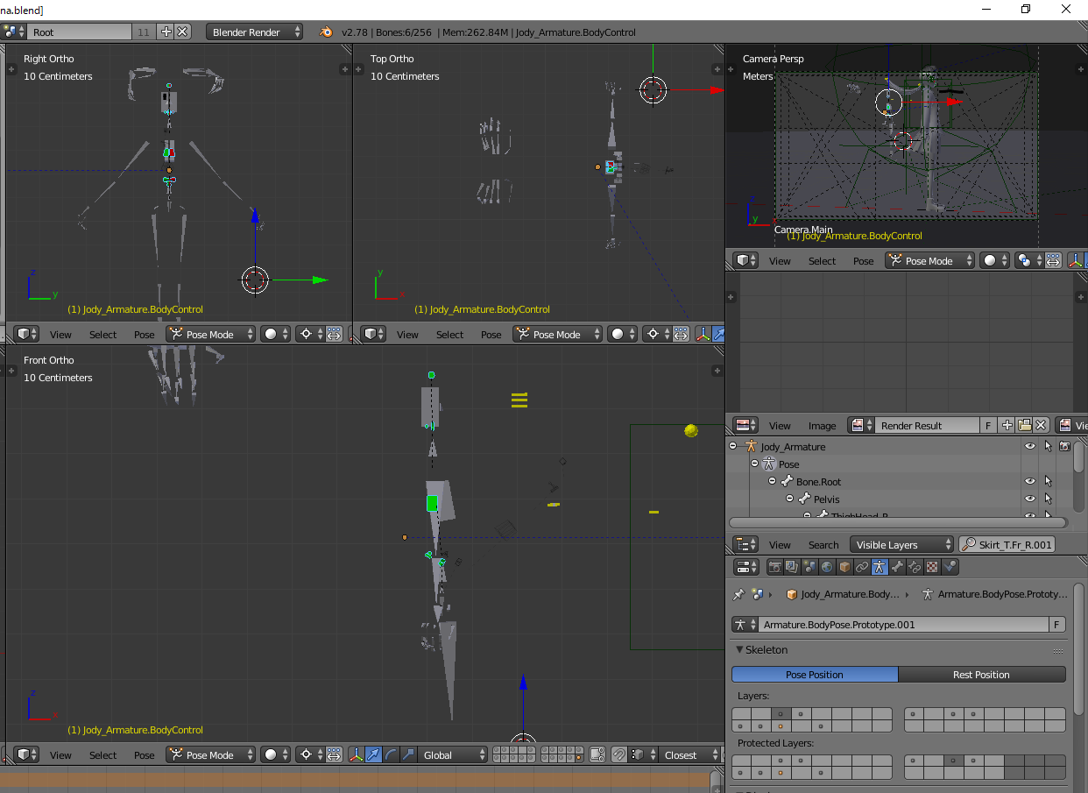Open the World properties tab (globe icon)
Screen dimensions: 1088x793
(x=828, y=567)
